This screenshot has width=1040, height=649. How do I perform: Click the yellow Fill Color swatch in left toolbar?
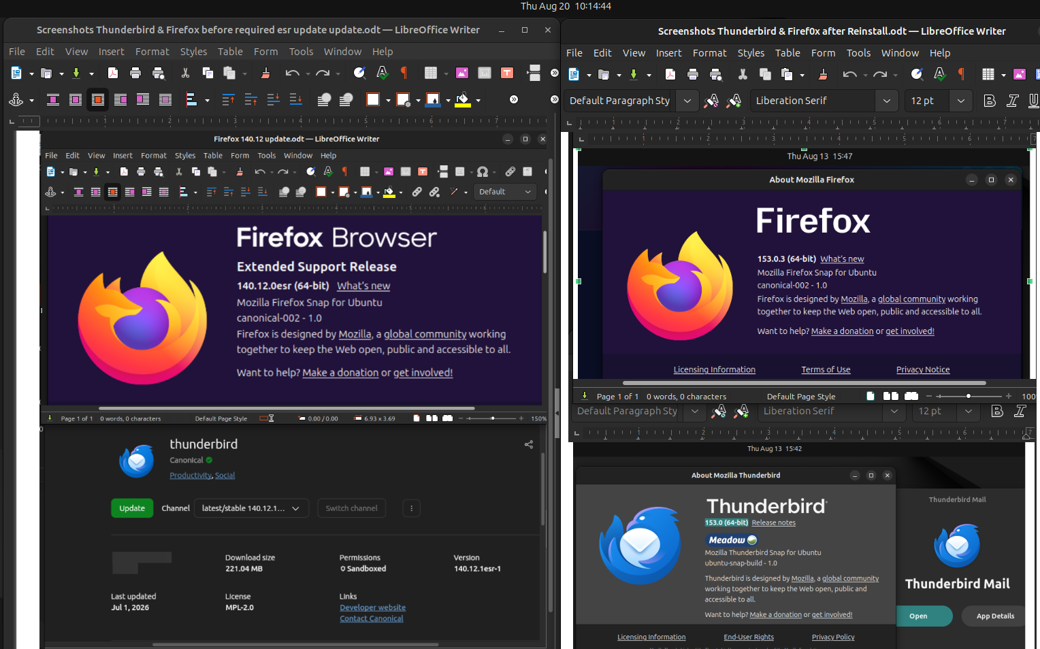click(x=463, y=100)
